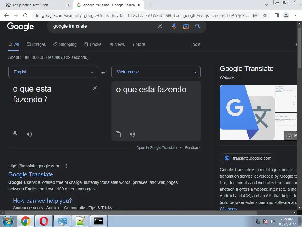Bookmark this page with the star icon

(265, 15)
